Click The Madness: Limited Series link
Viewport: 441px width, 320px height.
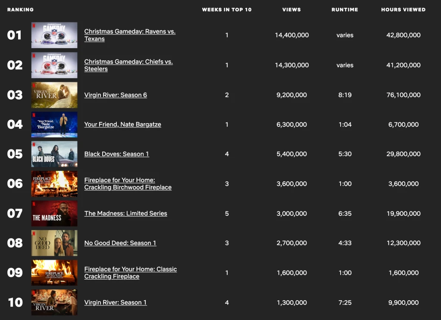tap(126, 214)
